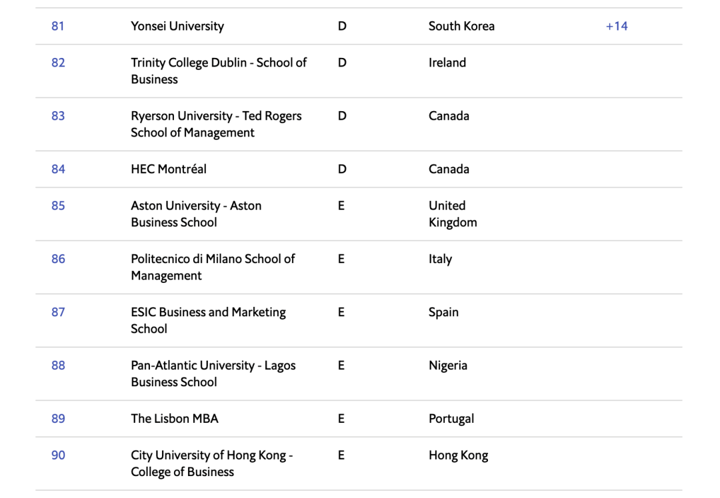Open rank 85 link
Image resolution: width=720 pixels, height=498 pixels.
(58, 206)
